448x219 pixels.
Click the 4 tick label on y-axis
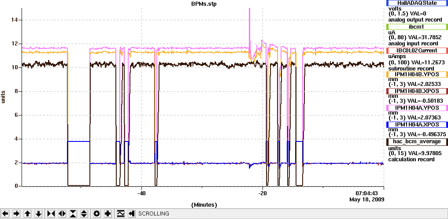[16, 139]
